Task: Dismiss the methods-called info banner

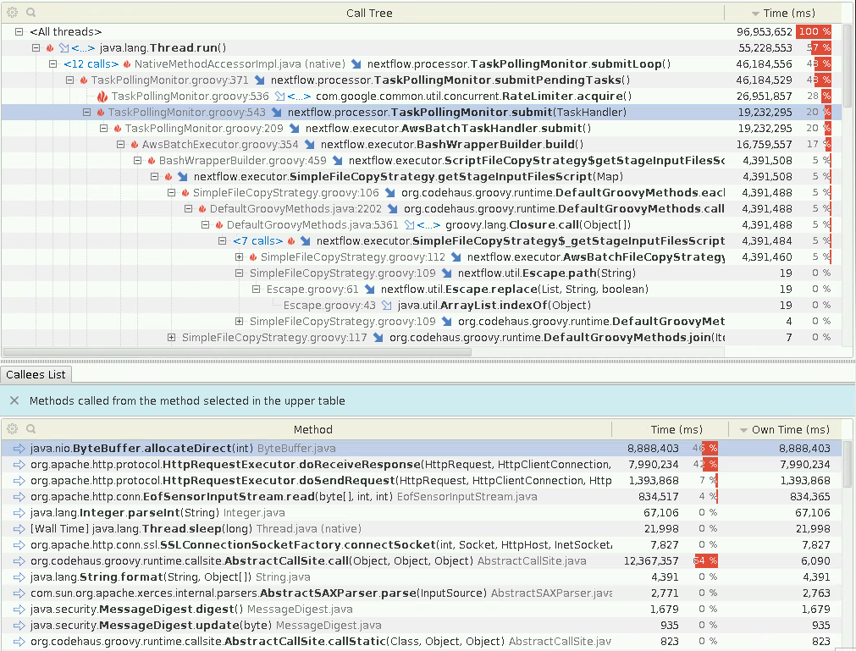Action: [x=13, y=400]
